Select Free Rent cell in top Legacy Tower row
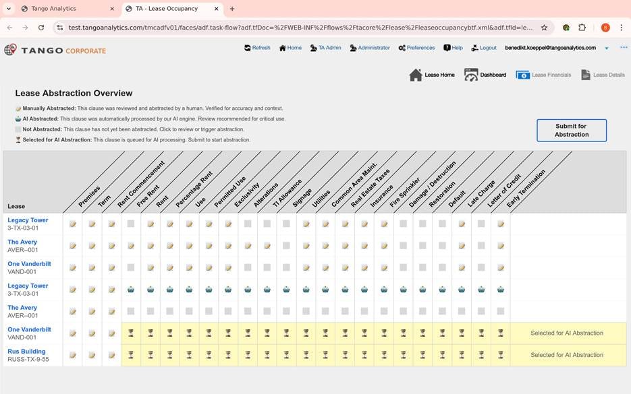 click(x=131, y=224)
